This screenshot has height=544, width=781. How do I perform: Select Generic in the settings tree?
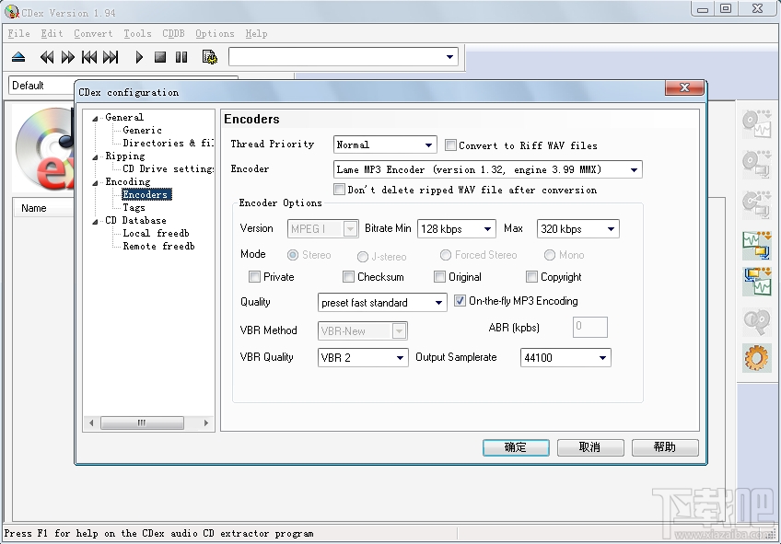tap(142, 130)
